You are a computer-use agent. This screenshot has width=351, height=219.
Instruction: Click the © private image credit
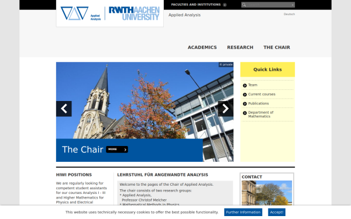pyautogui.click(x=226, y=65)
